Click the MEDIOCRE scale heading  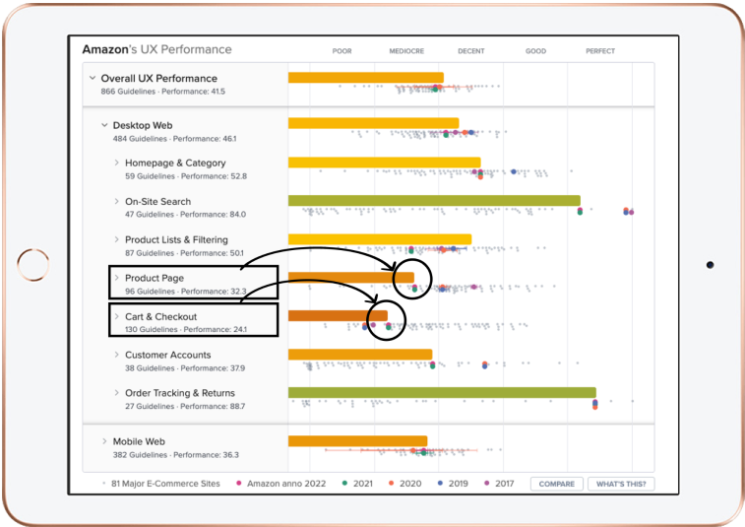coord(406,51)
